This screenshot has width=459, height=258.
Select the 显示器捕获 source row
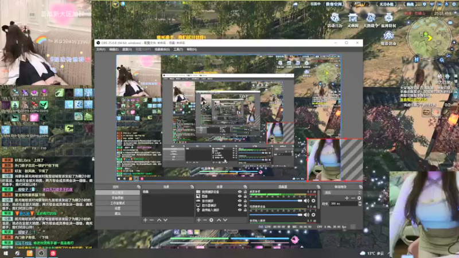click(x=221, y=205)
